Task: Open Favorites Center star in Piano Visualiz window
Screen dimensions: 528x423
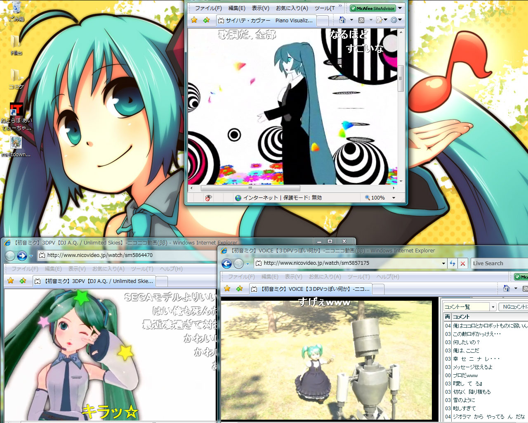Action: (194, 20)
